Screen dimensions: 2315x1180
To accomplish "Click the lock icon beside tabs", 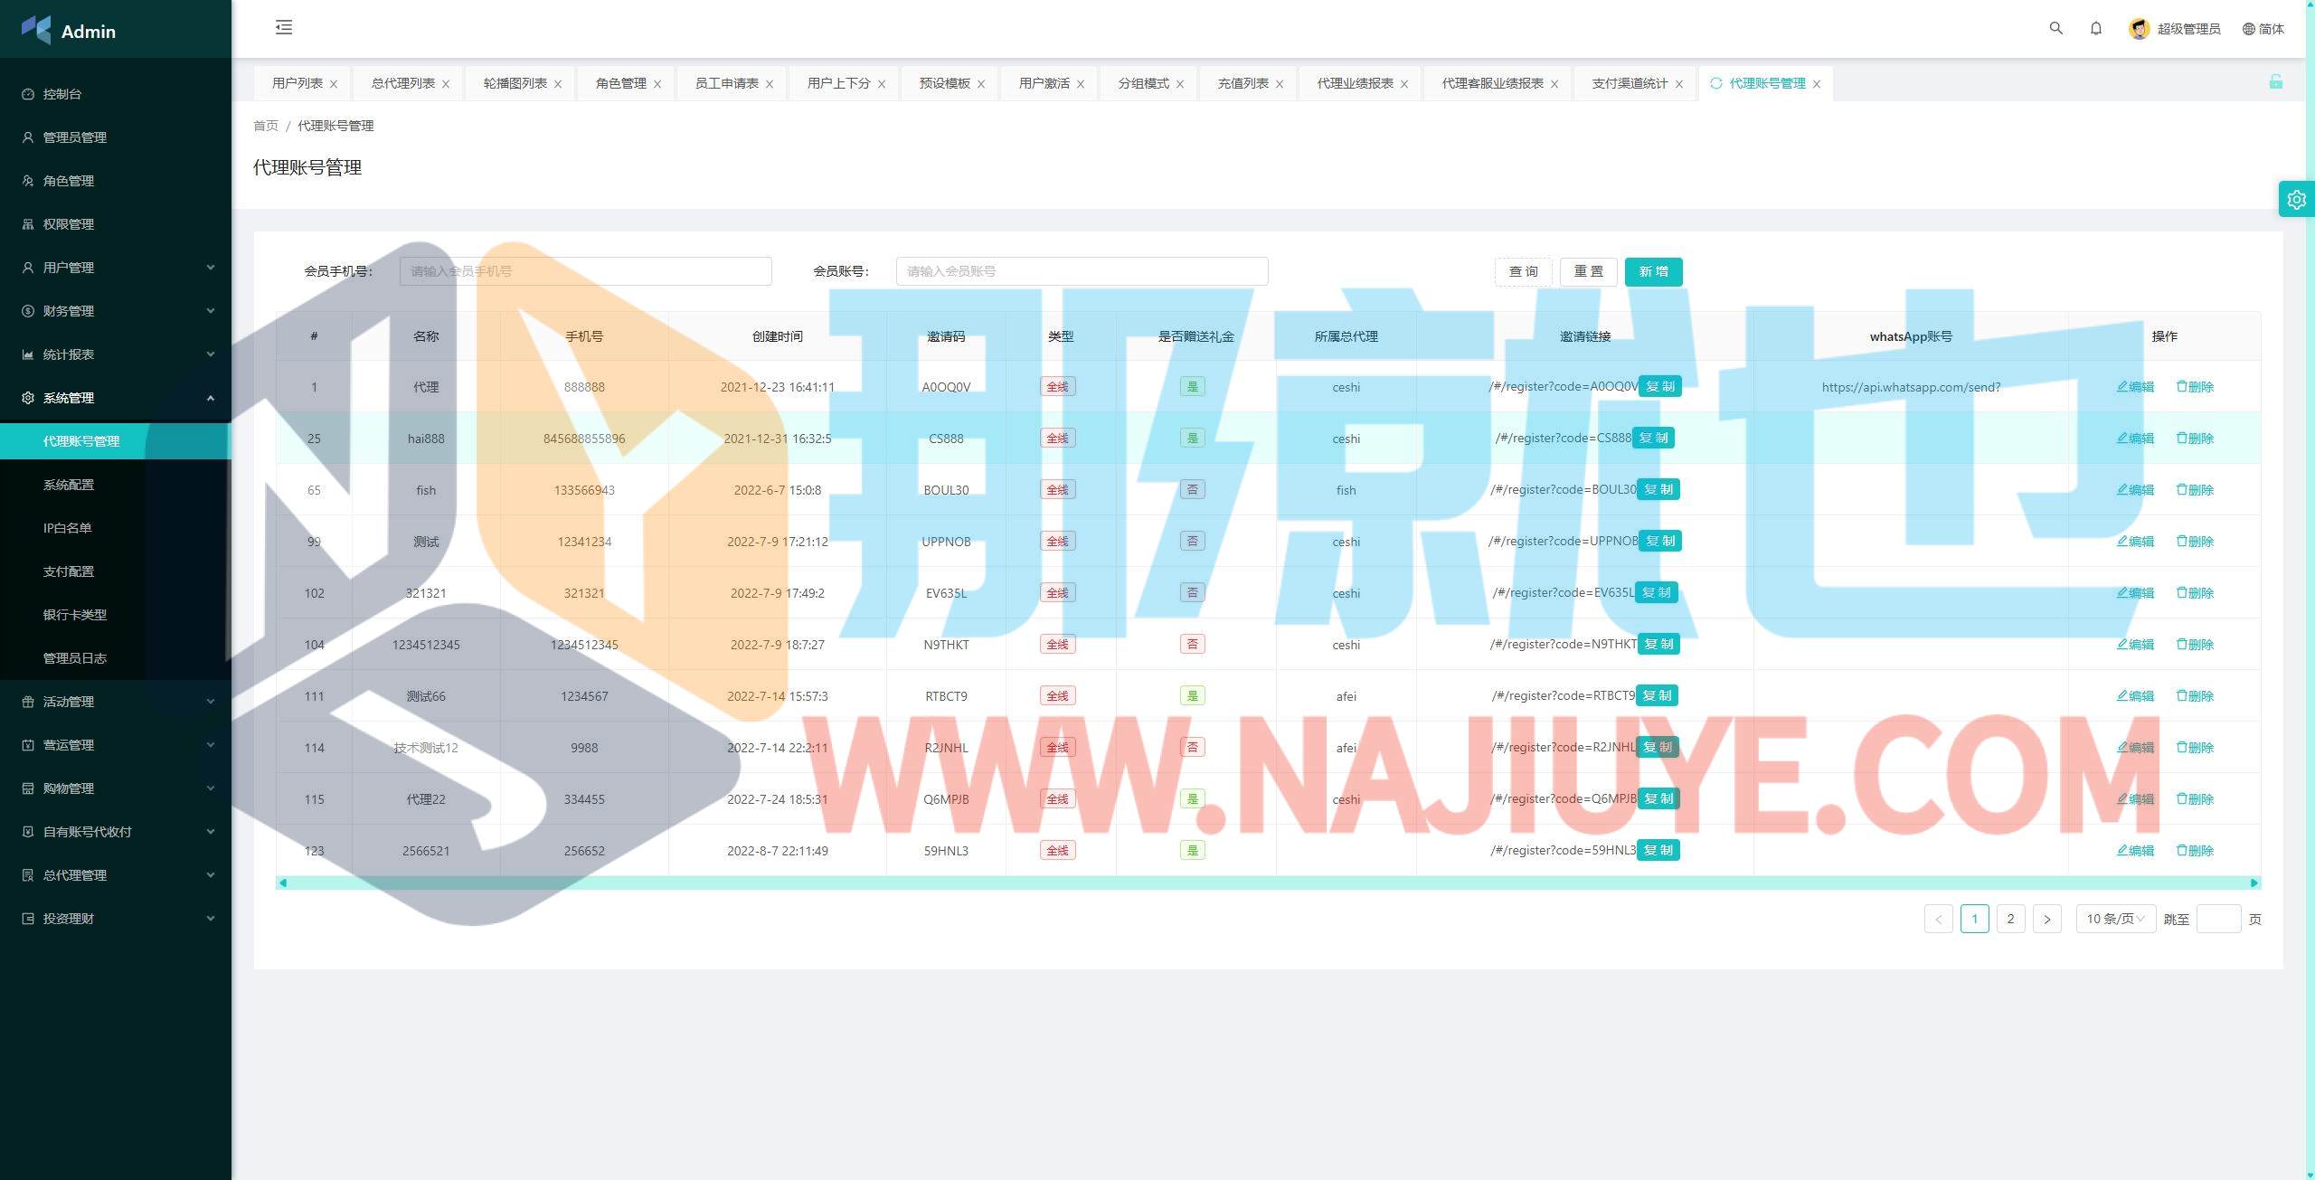I will tap(2275, 82).
